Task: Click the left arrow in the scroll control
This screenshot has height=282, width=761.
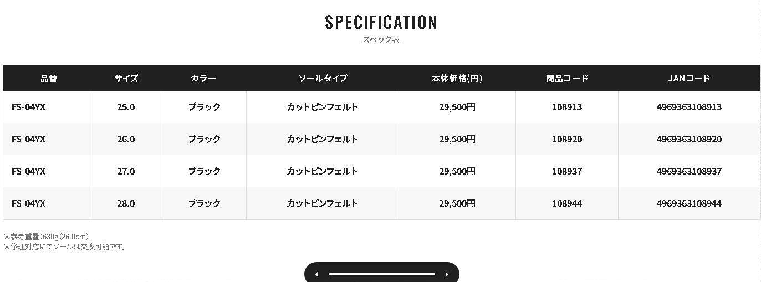Action: point(316,274)
